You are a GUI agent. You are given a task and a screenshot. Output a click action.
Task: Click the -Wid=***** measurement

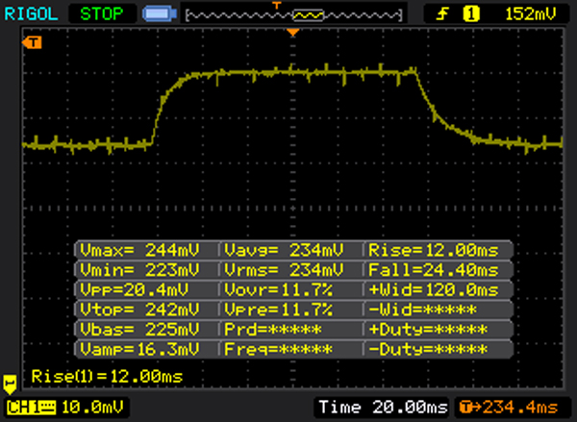pos(422,310)
